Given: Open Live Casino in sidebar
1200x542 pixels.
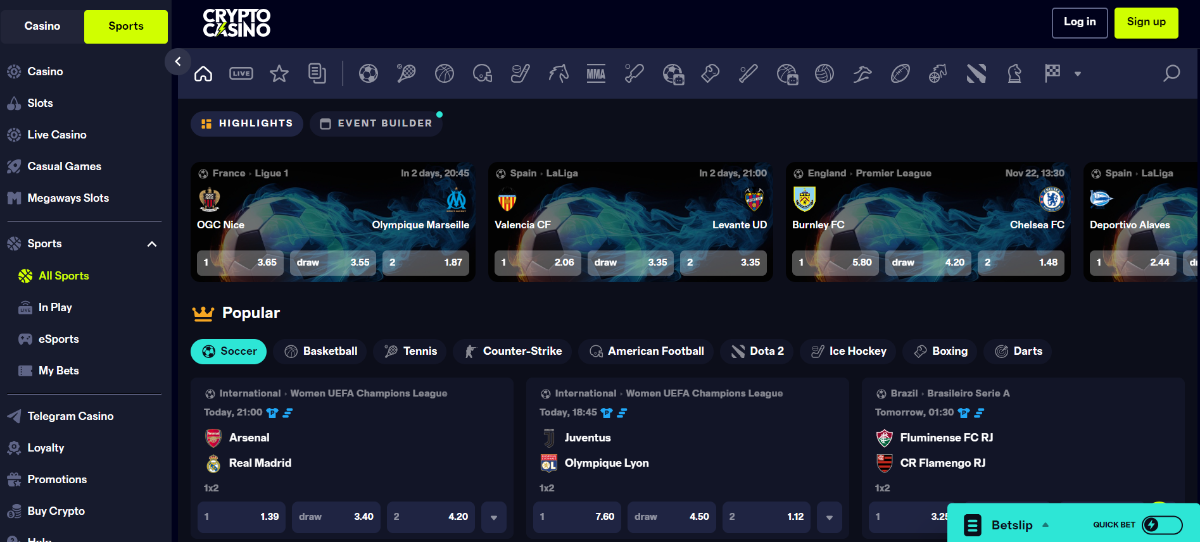Looking at the screenshot, I should [56, 135].
